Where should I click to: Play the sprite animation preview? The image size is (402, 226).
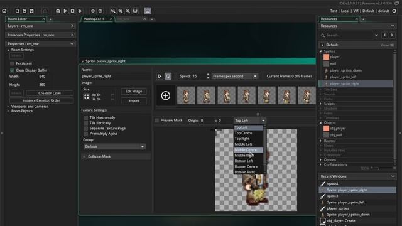click(160, 77)
